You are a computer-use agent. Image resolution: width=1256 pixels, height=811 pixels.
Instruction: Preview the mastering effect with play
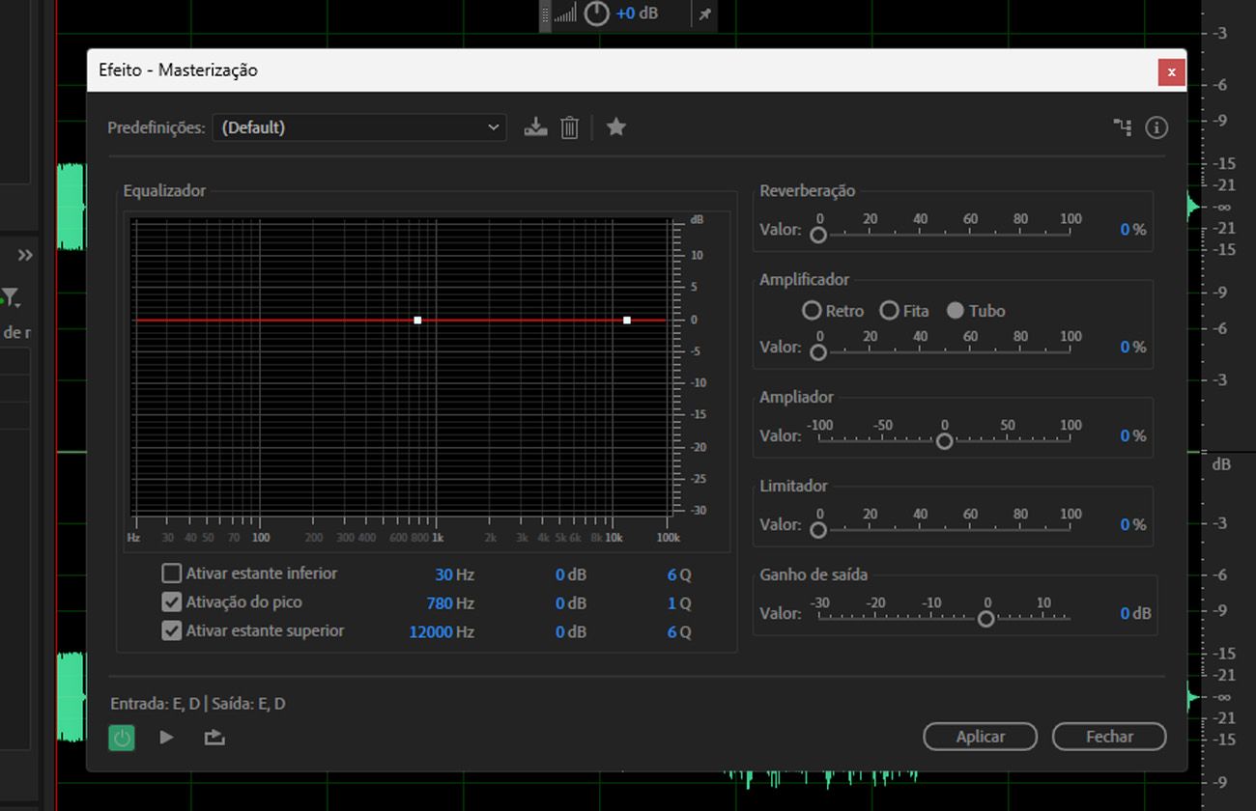(x=166, y=737)
